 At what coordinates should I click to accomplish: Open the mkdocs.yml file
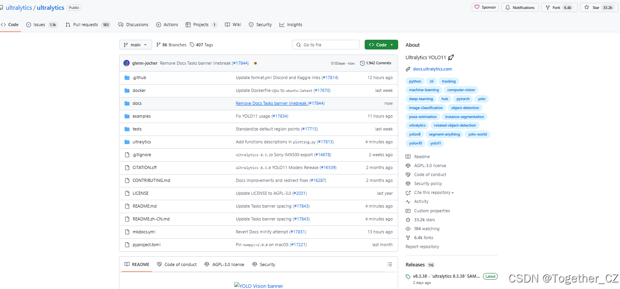144,232
